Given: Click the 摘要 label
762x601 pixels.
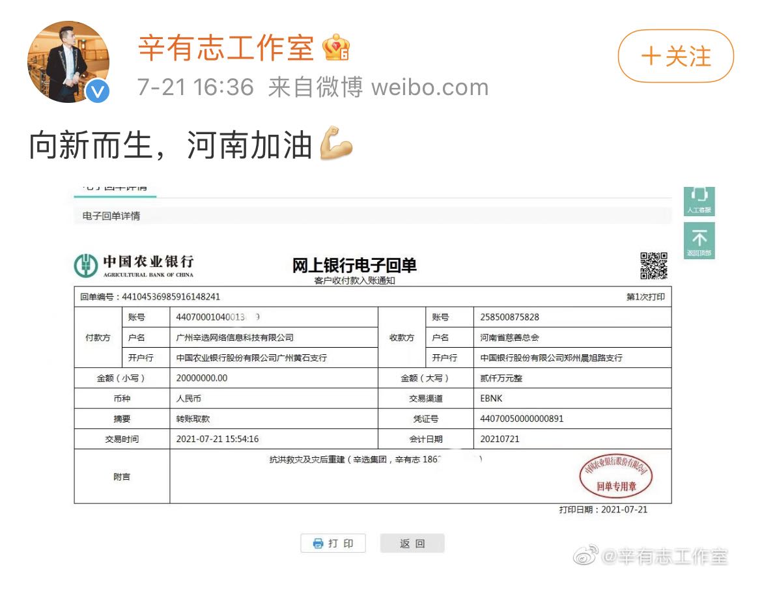Looking at the screenshot, I should (122, 419).
